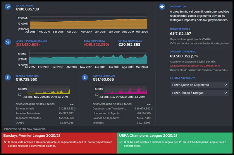Click the Última Temporada label
The image size is (234, 155).
[x=130, y=41]
